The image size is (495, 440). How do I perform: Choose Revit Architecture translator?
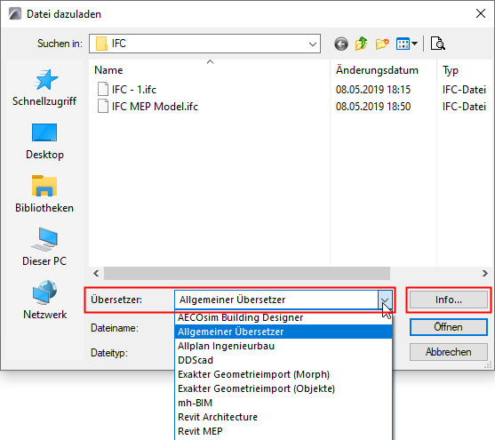click(x=283, y=417)
